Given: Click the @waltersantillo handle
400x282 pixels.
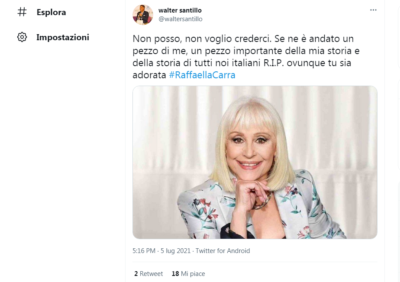Looking at the screenshot, I should click(x=181, y=19).
